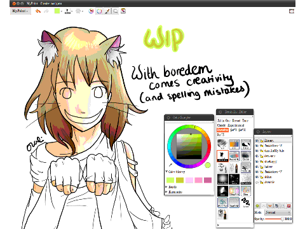This screenshot has width=305, height=229.
Task: Select lone pencil brush in bottom row
Action: click(x=222, y=214)
